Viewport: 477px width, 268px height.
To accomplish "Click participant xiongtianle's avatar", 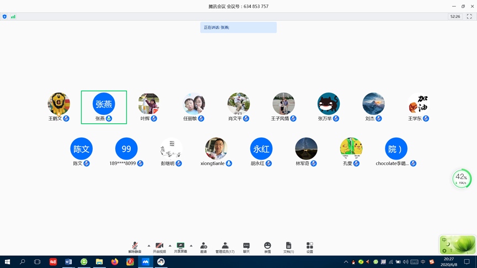I will pyautogui.click(x=216, y=149).
